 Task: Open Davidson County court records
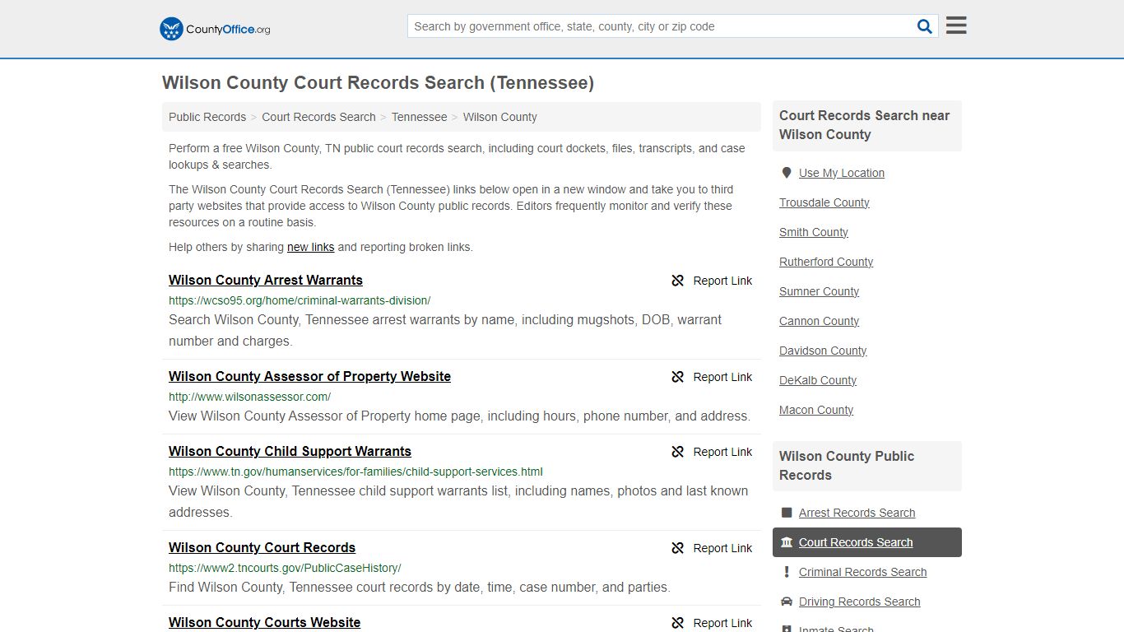tap(823, 351)
